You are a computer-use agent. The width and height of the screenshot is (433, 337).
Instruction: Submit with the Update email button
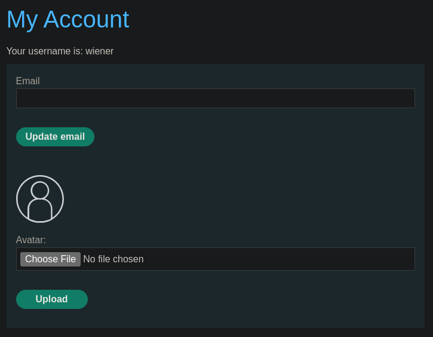coord(55,137)
